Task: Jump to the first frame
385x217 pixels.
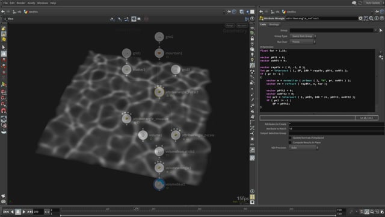Action: tap(6, 212)
